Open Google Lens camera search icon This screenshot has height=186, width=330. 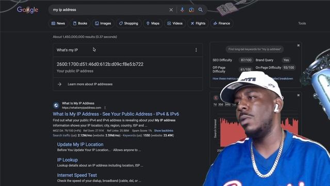pos(191,10)
